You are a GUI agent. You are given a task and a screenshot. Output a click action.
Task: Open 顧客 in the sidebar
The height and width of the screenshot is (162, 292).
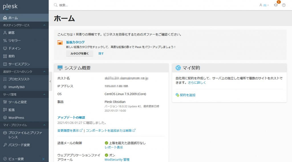coord(24,33)
